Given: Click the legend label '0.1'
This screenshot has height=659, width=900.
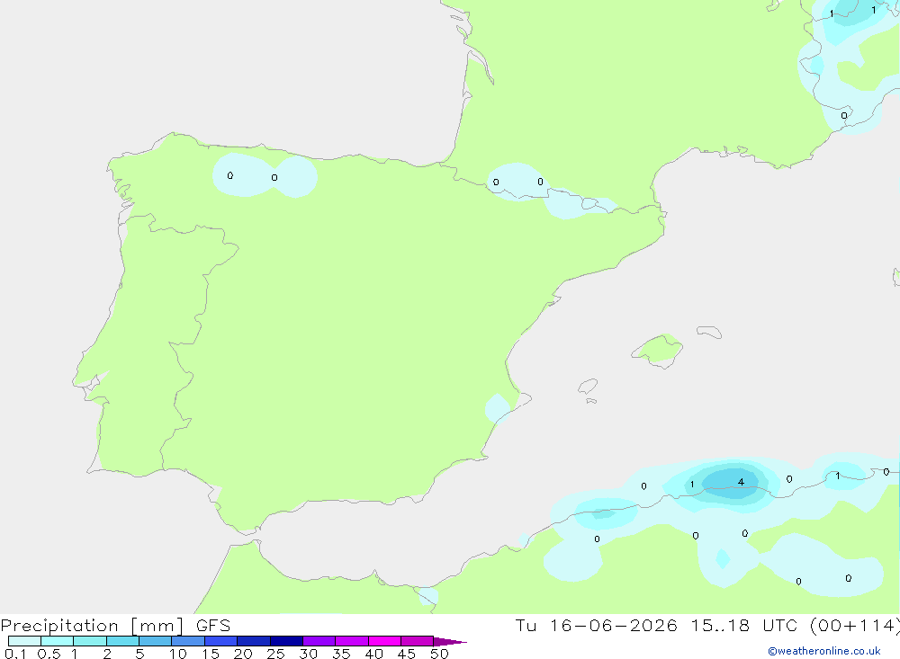Looking at the screenshot, I should pyautogui.click(x=15, y=654).
